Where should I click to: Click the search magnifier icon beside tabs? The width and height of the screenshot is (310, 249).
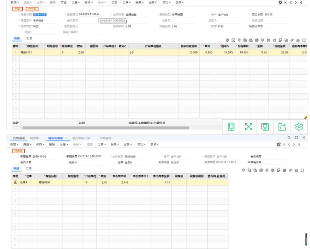pos(289,138)
